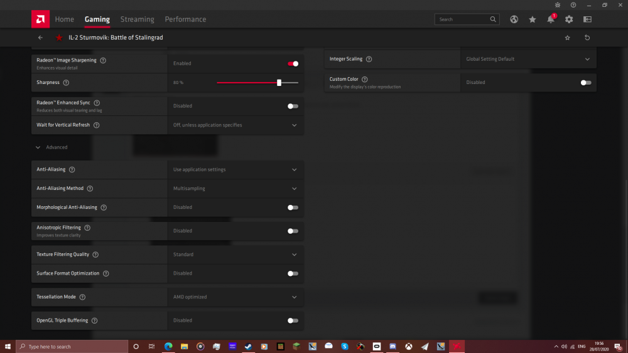Click the Sharpness slider handle

point(279,83)
